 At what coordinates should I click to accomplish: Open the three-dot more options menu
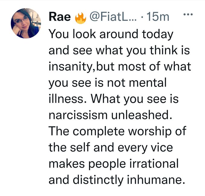click(188, 15)
